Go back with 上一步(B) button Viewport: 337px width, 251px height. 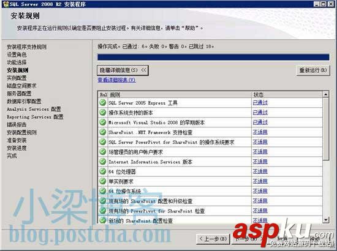pyautogui.click(x=213, y=239)
